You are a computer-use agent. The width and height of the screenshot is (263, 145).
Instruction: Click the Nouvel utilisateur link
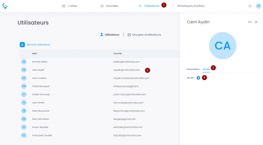pos(39,45)
